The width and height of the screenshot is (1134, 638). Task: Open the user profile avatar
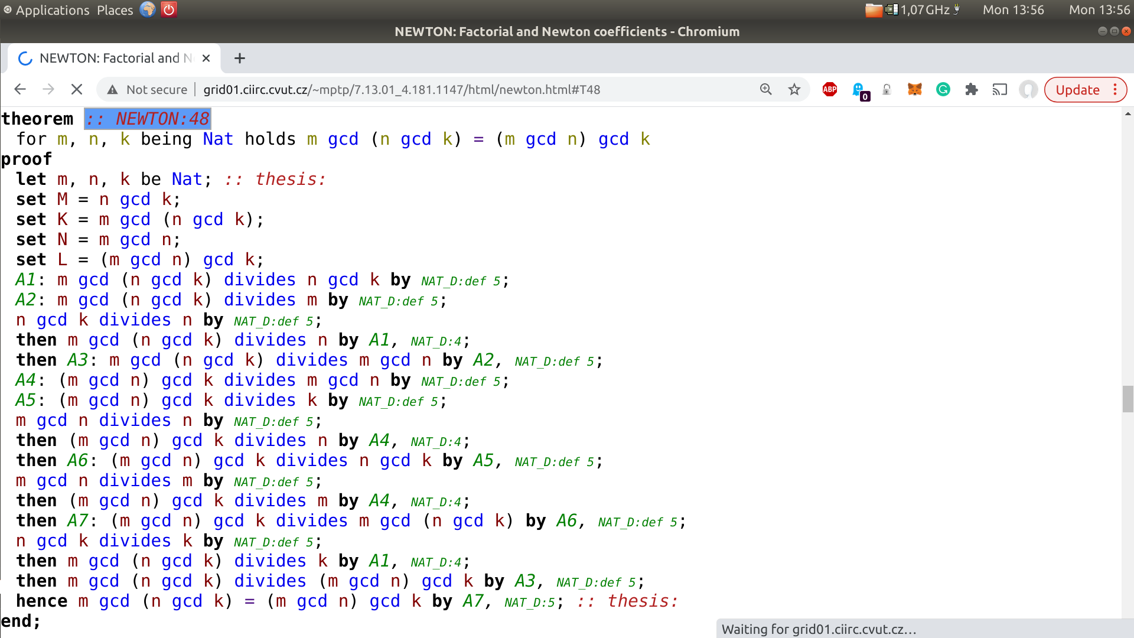[x=1028, y=90]
